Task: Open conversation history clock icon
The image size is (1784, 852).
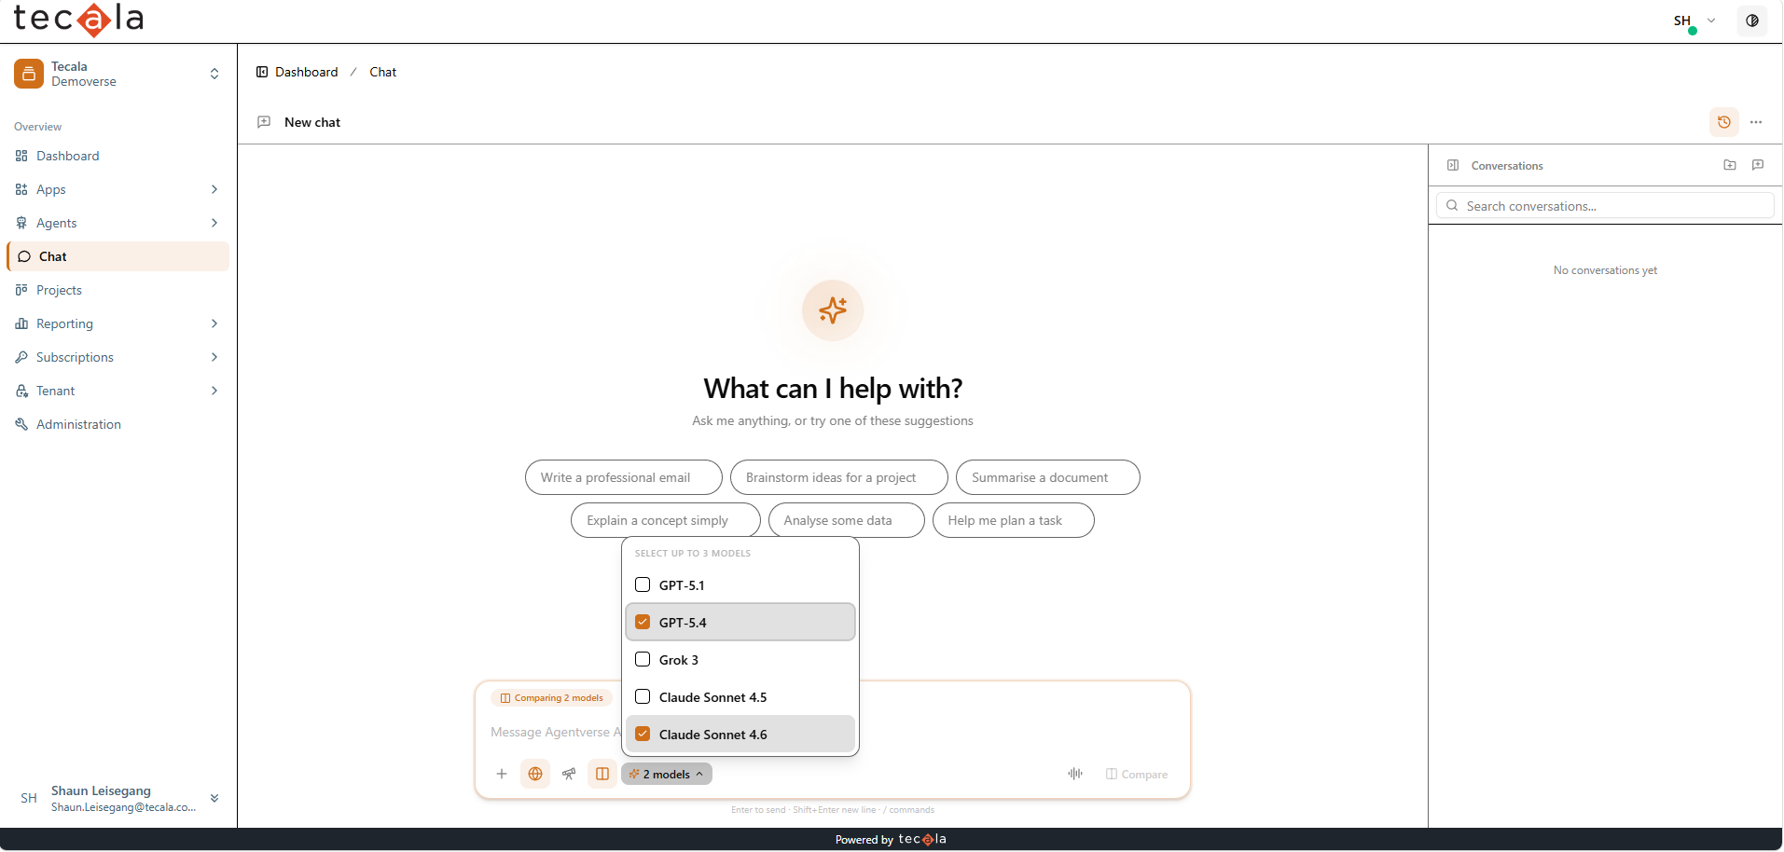Action: [x=1724, y=122]
